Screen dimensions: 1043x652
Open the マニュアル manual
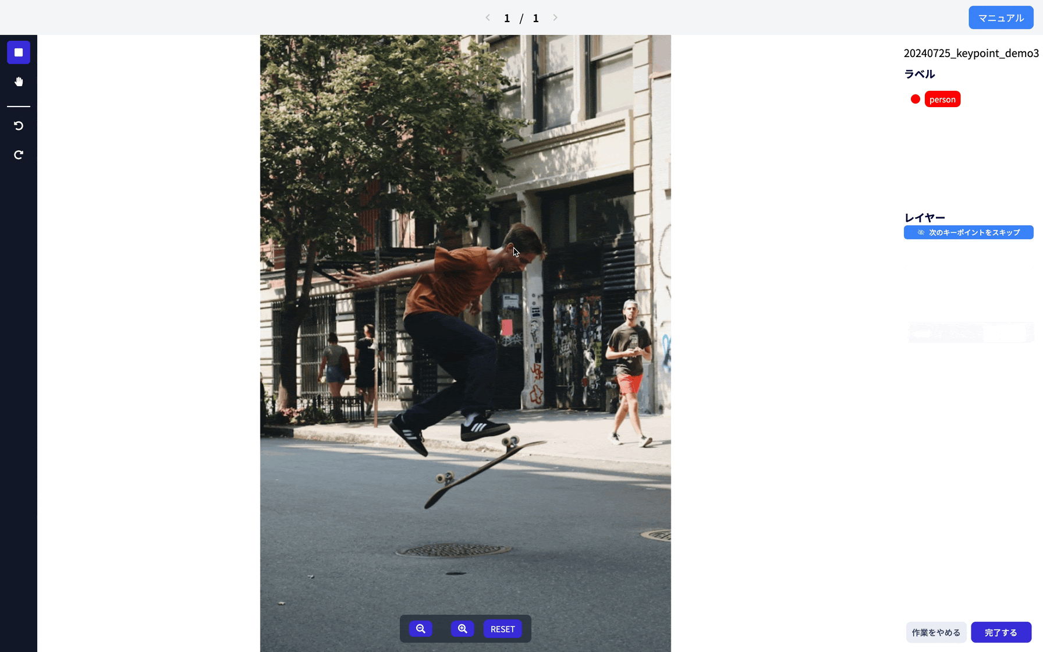1001,17
